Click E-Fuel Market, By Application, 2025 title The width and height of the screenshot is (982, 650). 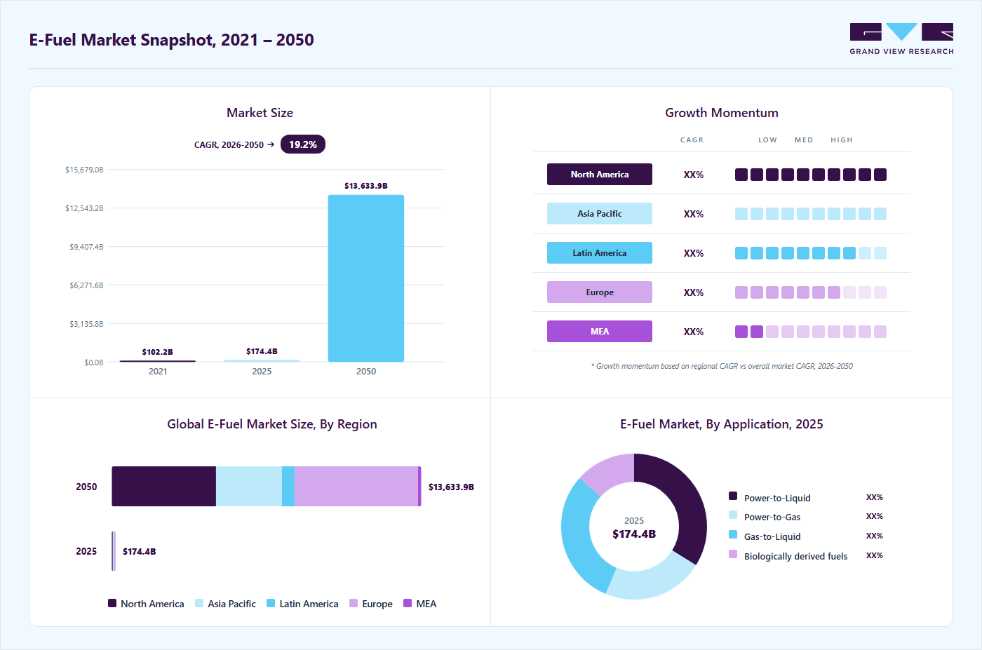pyautogui.click(x=722, y=424)
